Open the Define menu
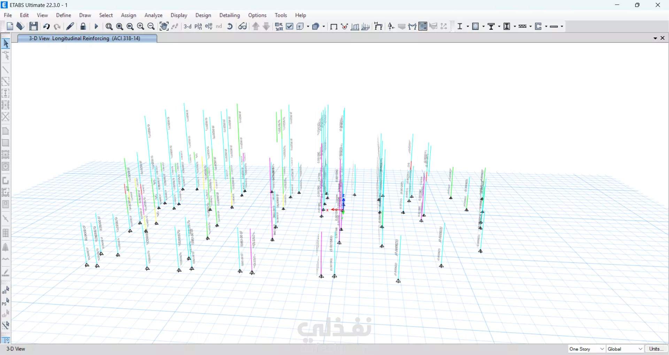Screen dimensions: 669x355 pos(64,15)
